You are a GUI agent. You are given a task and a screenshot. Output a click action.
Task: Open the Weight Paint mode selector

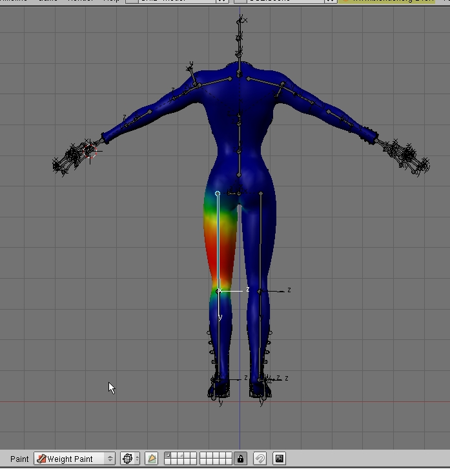click(74, 459)
